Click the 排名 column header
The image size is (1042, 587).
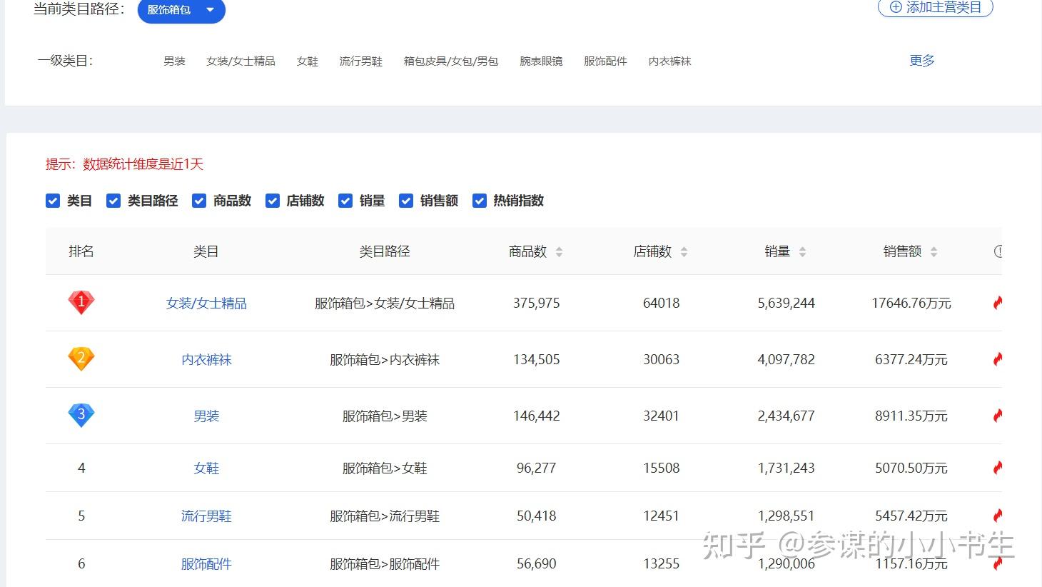81,251
